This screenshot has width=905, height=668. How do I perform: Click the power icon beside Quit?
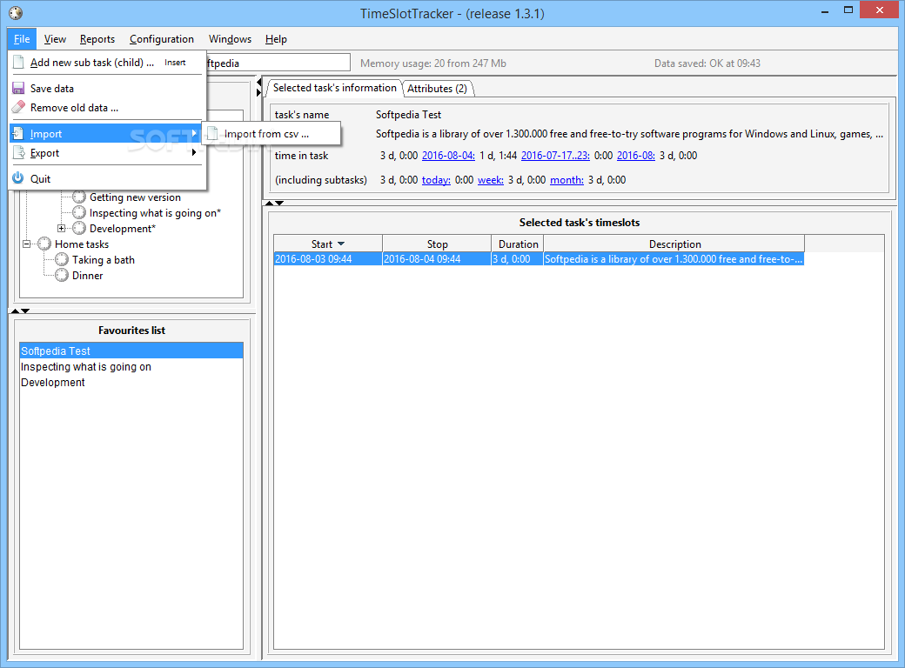pyautogui.click(x=18, y=178)
